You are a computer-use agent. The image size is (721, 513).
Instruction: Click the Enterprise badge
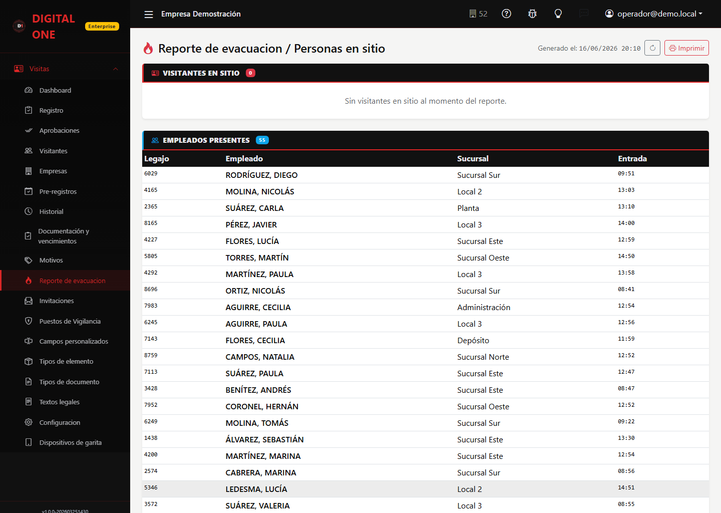[x=102, y=26]
